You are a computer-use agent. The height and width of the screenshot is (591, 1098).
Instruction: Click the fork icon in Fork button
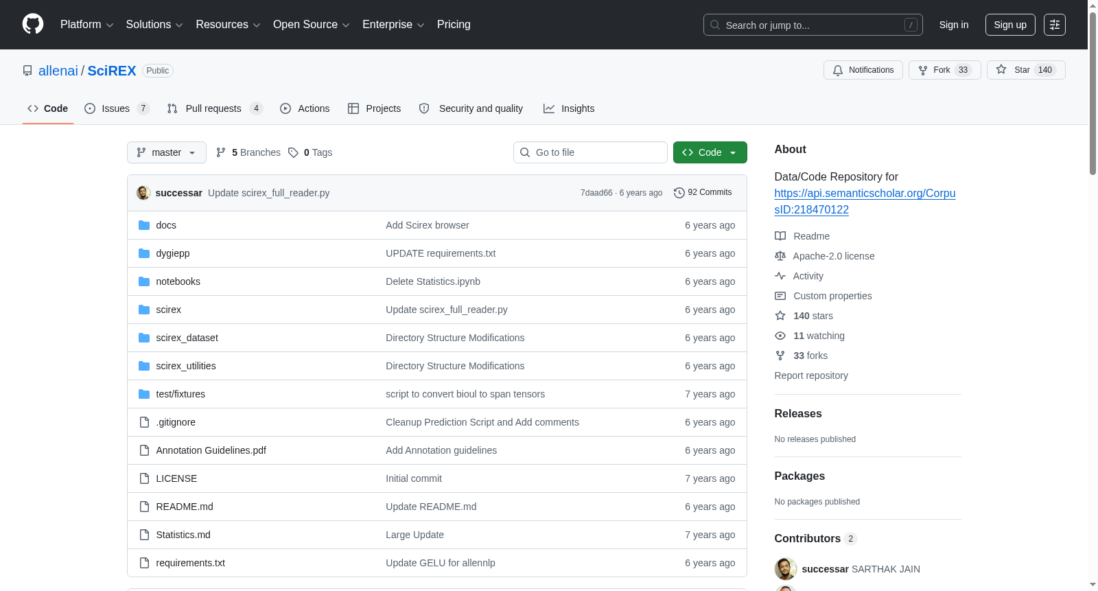tap(923, 70)
